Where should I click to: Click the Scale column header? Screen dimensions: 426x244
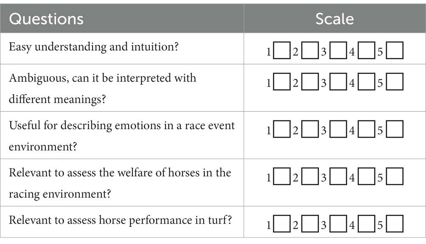click(335, 19)
